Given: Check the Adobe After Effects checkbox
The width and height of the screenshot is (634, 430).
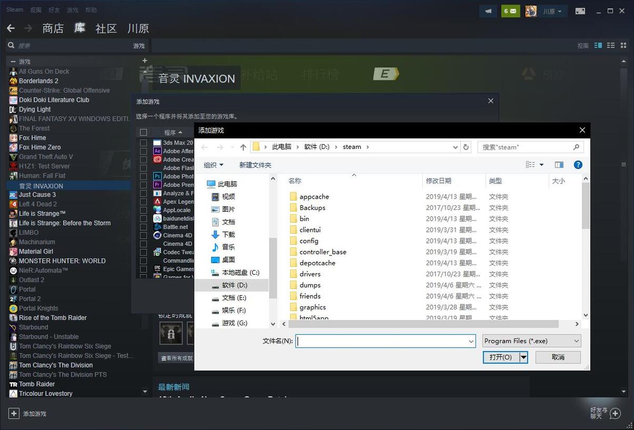Looking at the screenshot, I should click(143, 151).
